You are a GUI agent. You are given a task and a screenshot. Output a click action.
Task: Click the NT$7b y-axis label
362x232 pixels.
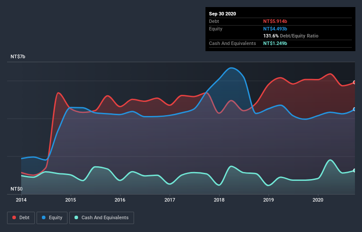pyautogui.click(x=18, y=56)
